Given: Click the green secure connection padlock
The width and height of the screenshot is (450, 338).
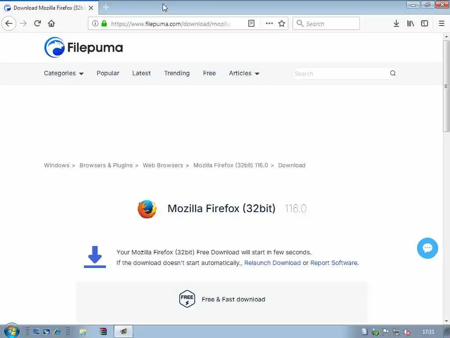Looking at the screenshot, I should (104, 23).
